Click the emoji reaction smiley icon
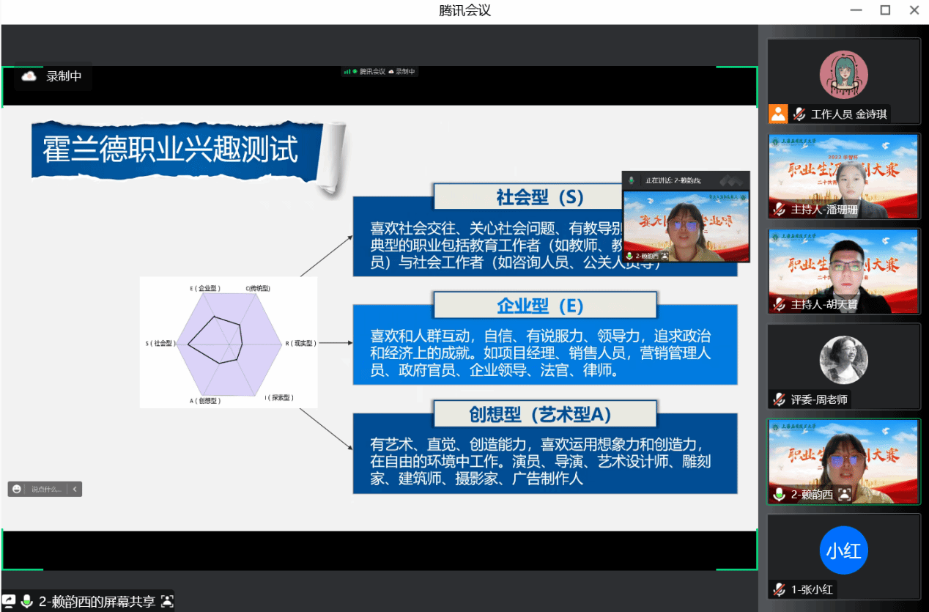 coord(16,489)
